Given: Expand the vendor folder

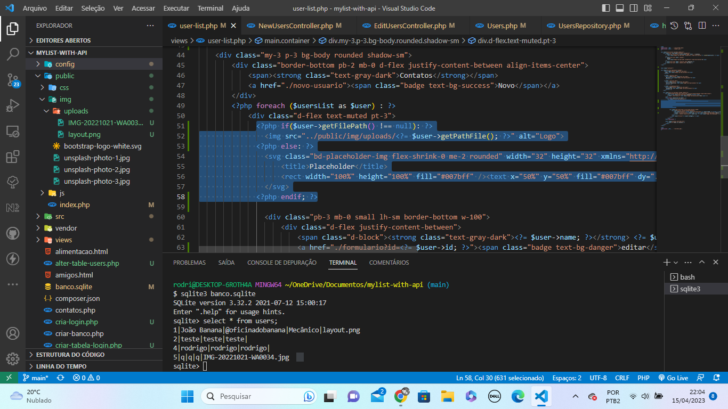Looking at the screenshot, I should [x=94, y=228].
